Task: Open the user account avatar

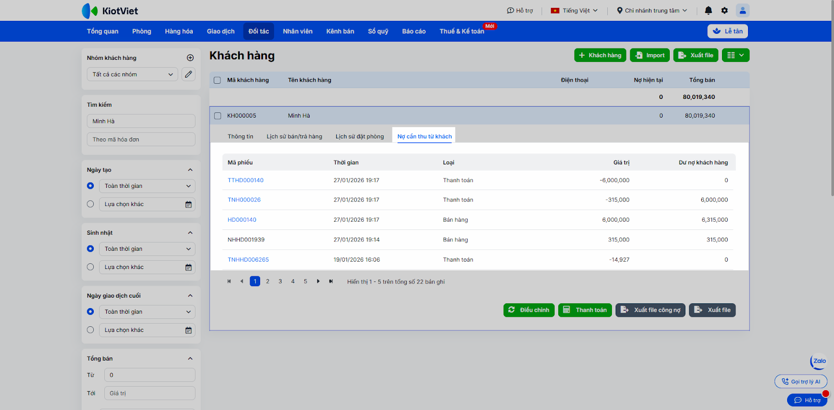Action: pyautogui.click(x=743, y=10)
